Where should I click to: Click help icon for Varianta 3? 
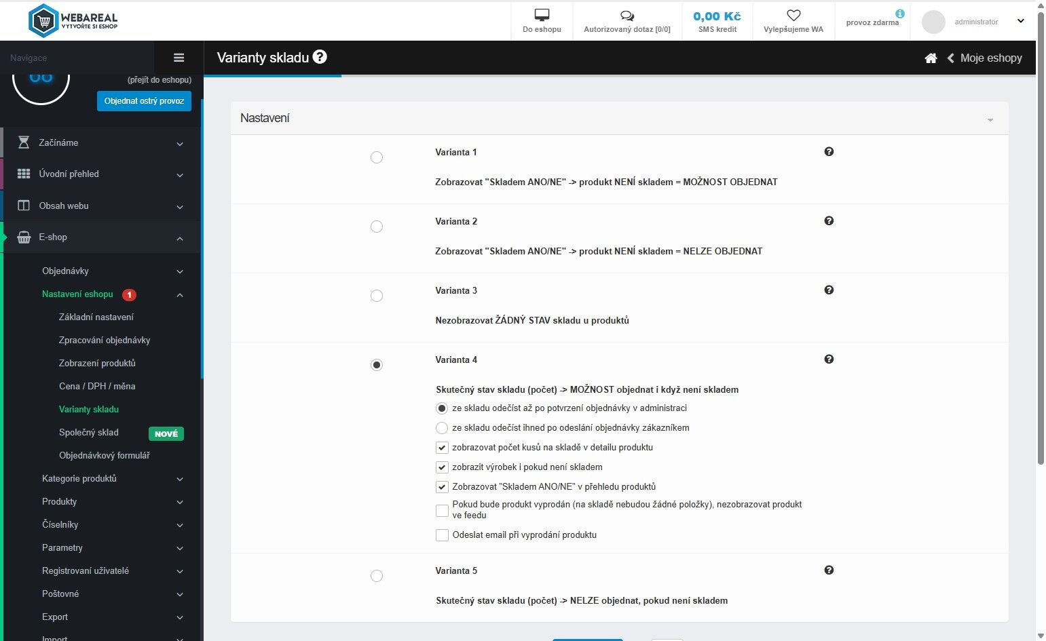829,290
